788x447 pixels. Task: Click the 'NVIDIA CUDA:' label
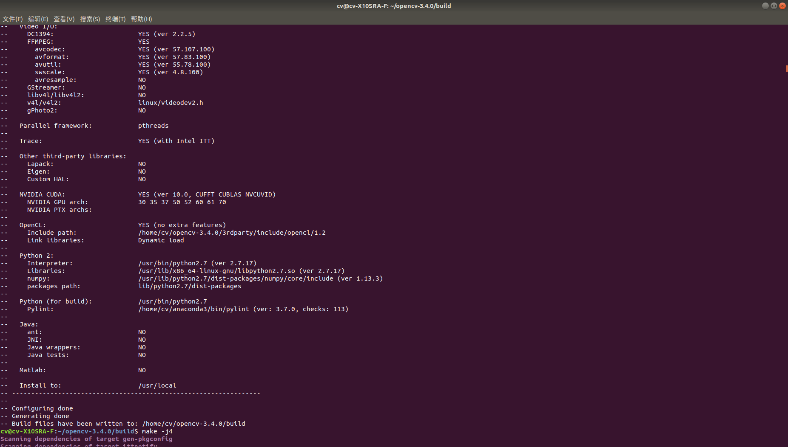point(43,194)
